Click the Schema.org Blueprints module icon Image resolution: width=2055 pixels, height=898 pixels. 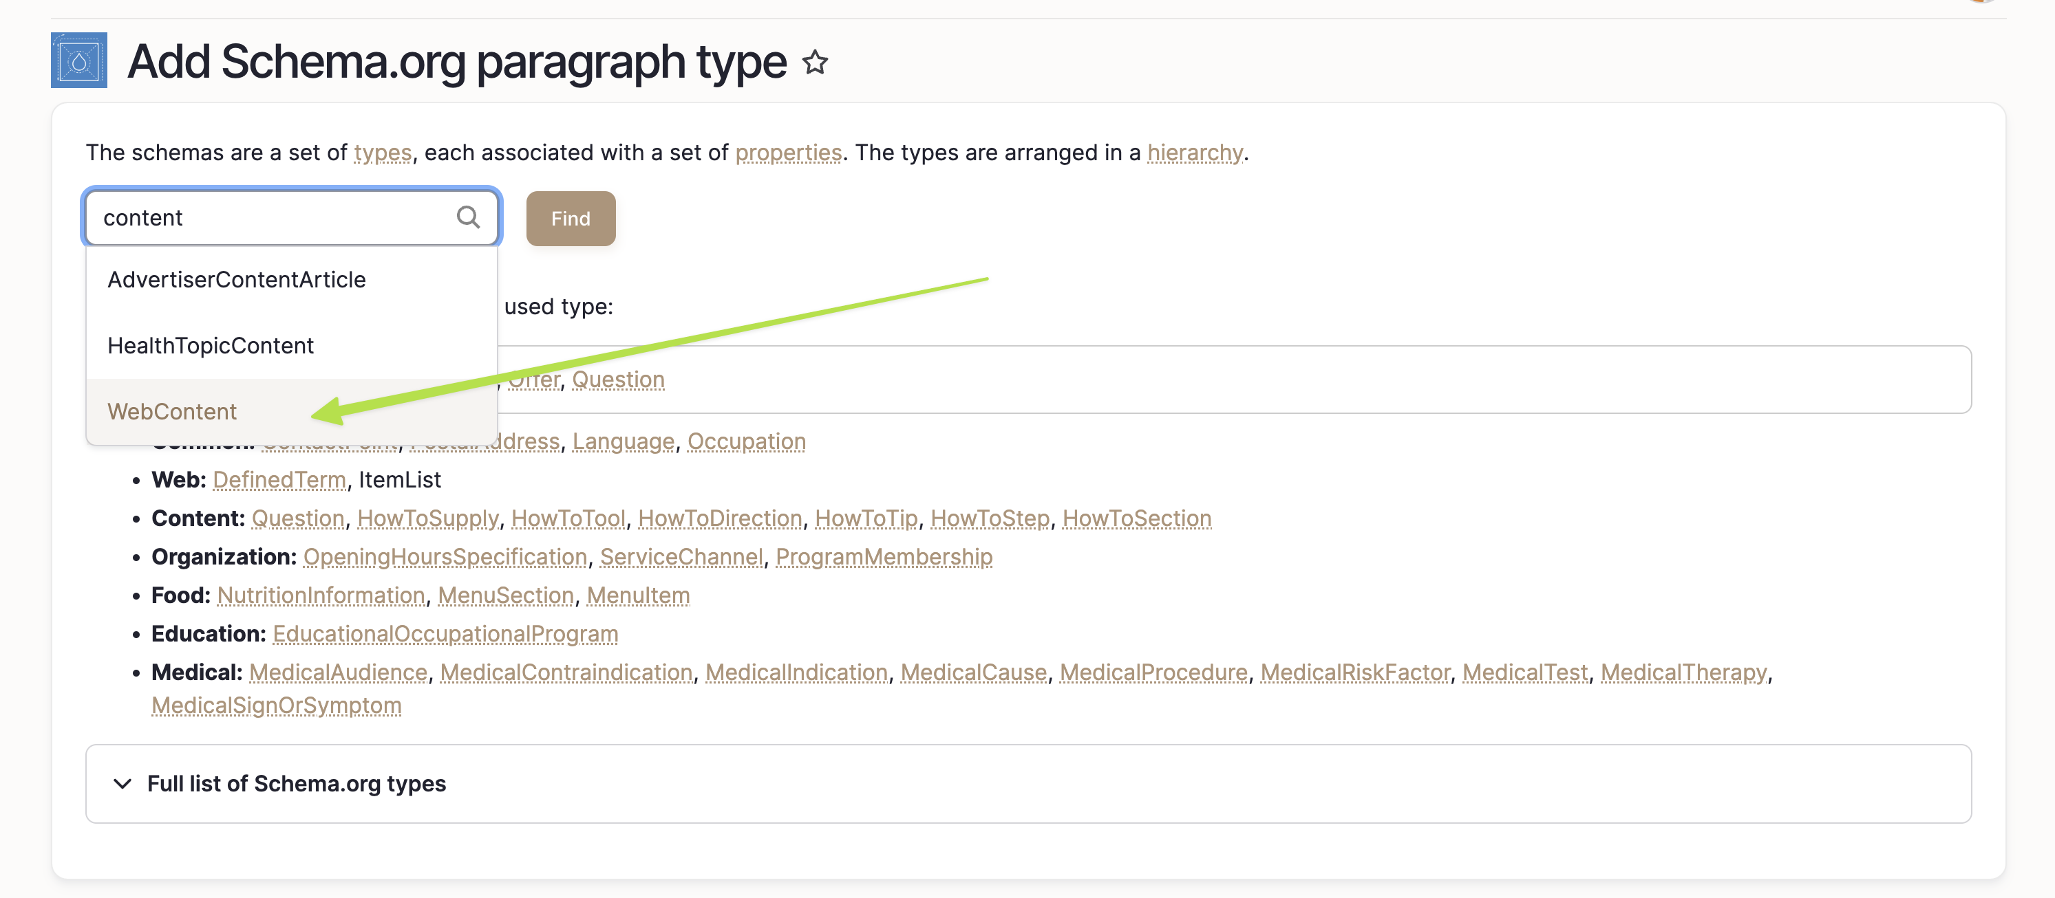tap(78, 60)
